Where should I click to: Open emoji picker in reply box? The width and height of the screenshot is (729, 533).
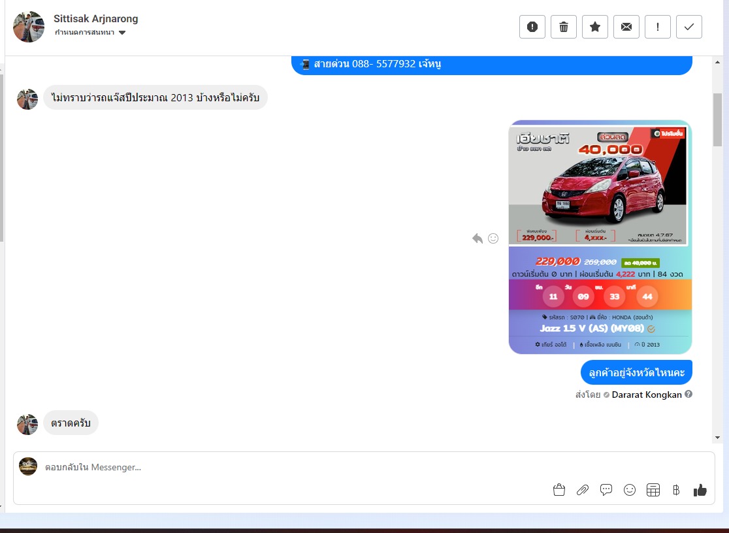(630, 490)
